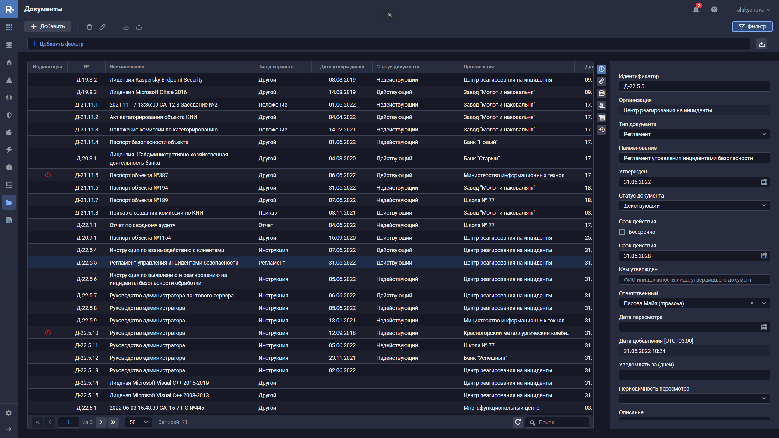Open the page size 50 dropdown
The image size is (779, 438).
(138, 422)
